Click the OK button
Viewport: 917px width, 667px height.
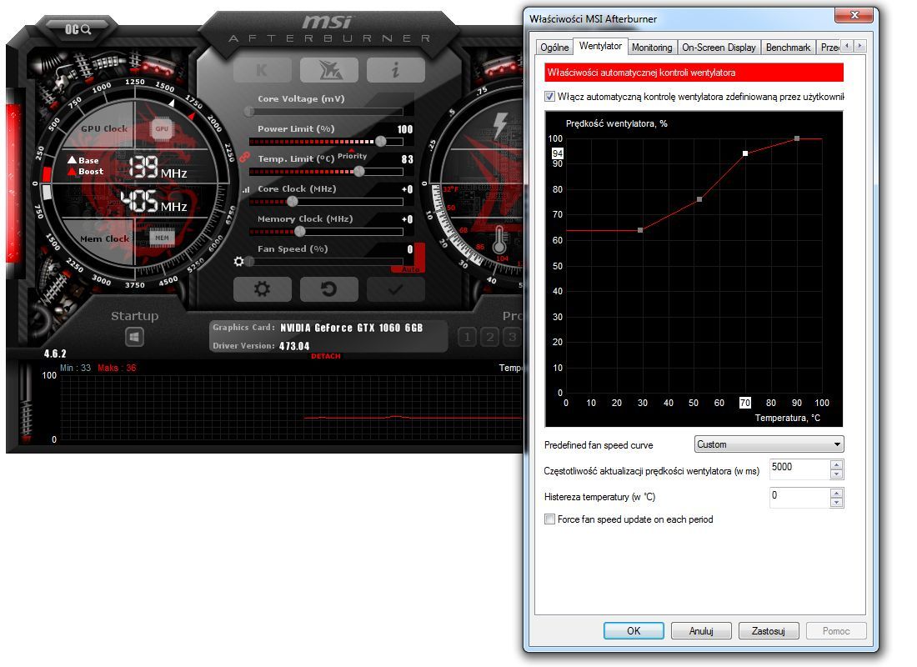pos(634,630)
